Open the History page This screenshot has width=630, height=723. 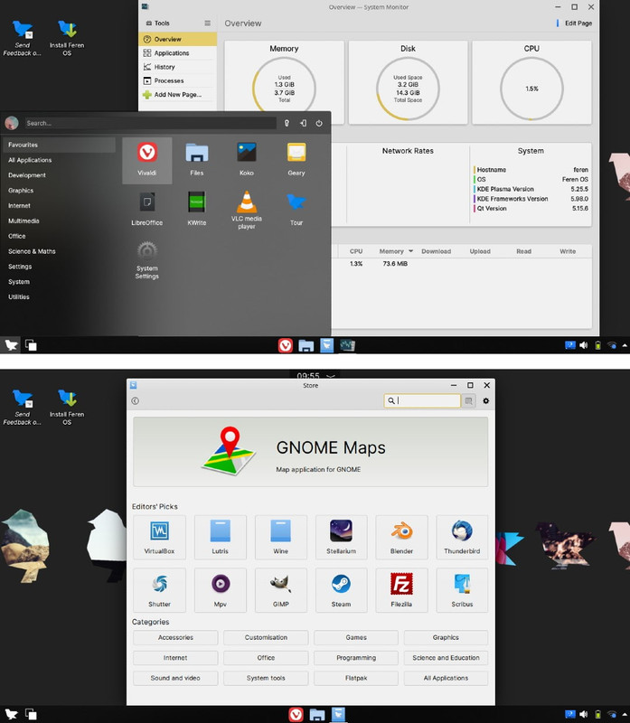[177, 67]
